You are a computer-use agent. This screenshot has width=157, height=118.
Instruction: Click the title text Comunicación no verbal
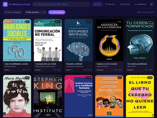tap(46, 64)
